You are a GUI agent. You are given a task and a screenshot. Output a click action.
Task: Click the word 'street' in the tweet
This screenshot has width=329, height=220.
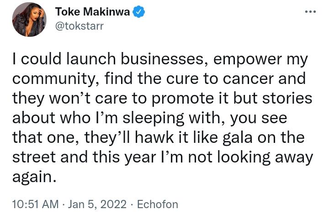(34, 157)
